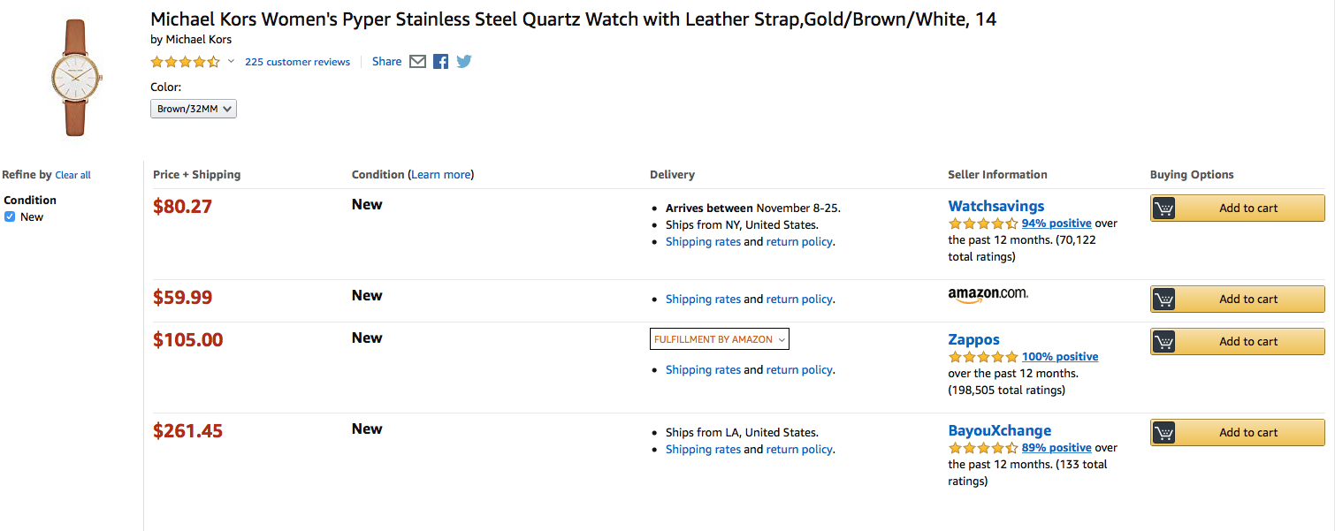Share product on Facebook icon
1335x531 pixels.
pyautogui.click(x=440, y=62)
